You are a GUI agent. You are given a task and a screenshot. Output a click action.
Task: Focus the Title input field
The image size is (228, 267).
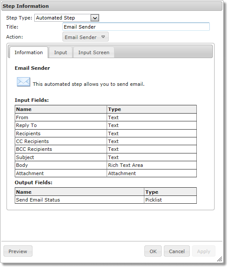point(136,27)
